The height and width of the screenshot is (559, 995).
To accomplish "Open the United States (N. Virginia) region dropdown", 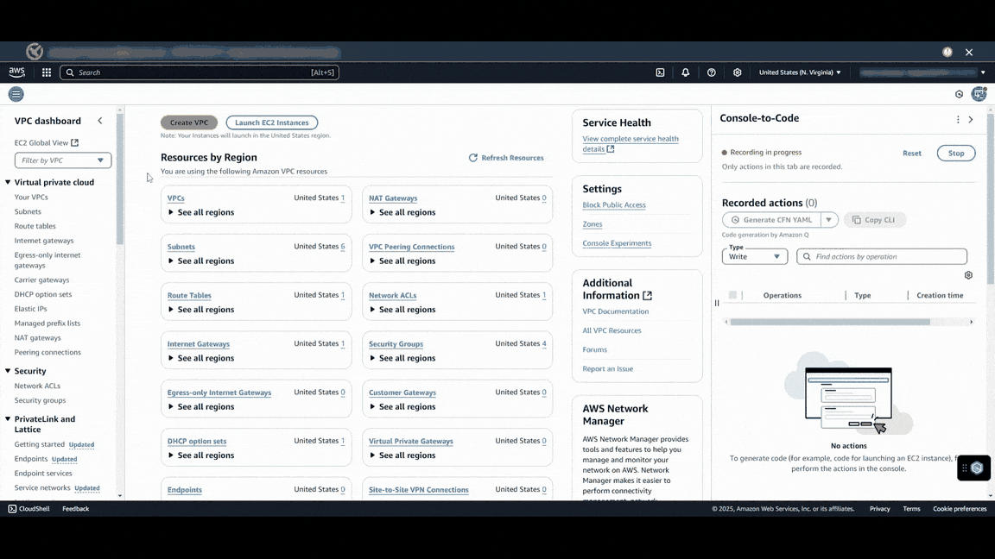I will point(799,72).
